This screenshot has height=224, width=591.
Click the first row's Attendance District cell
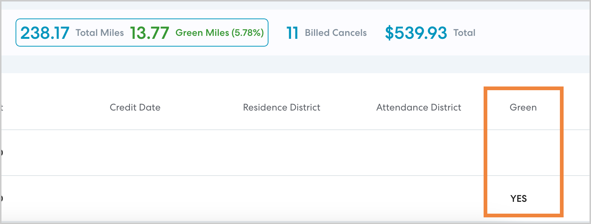419,153
